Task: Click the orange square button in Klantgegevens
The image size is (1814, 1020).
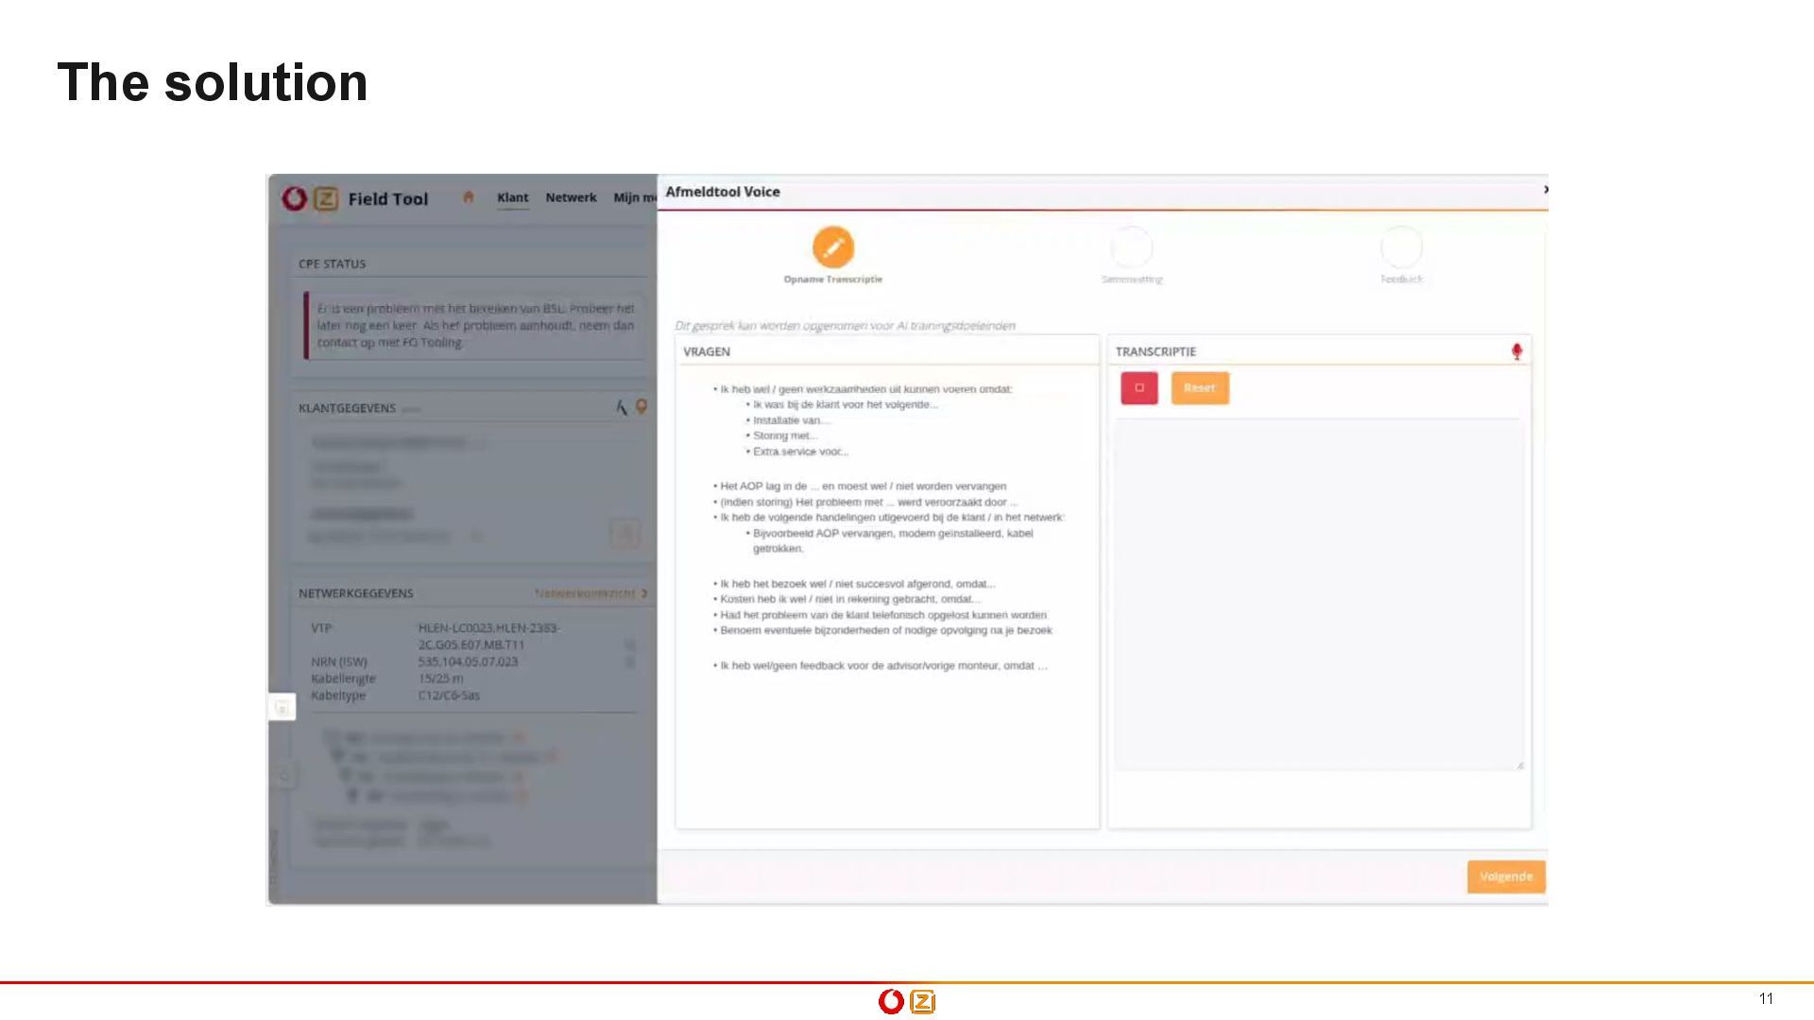Action: pos(625,534)
